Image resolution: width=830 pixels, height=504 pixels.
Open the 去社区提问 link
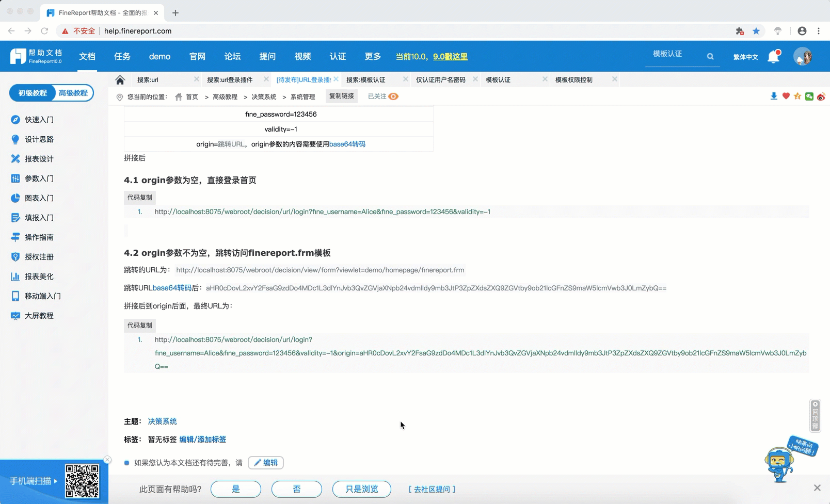click(432, 489)
